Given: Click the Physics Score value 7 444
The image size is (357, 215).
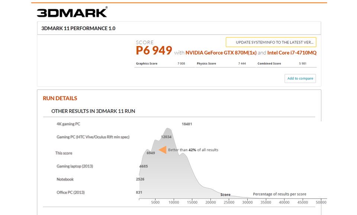Looking at the screenshot, I should click(242, 63).
